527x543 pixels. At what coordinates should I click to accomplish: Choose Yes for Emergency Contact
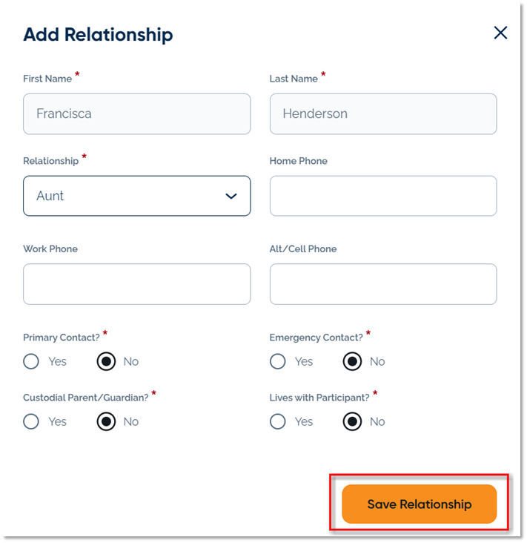pyautogui.click(x=278, y=361)
